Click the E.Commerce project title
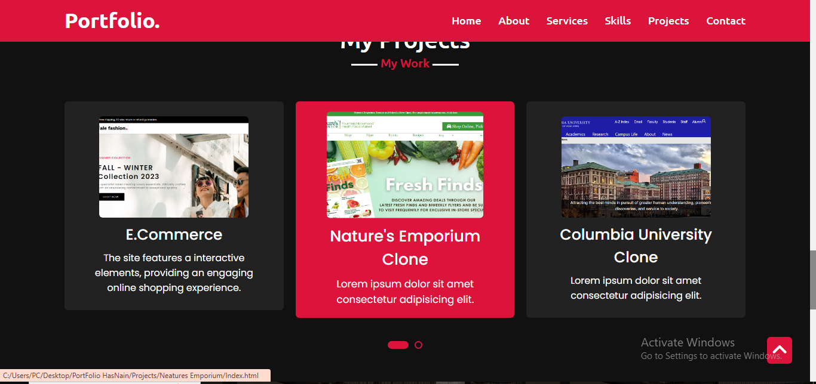 (x=174, y=235)
